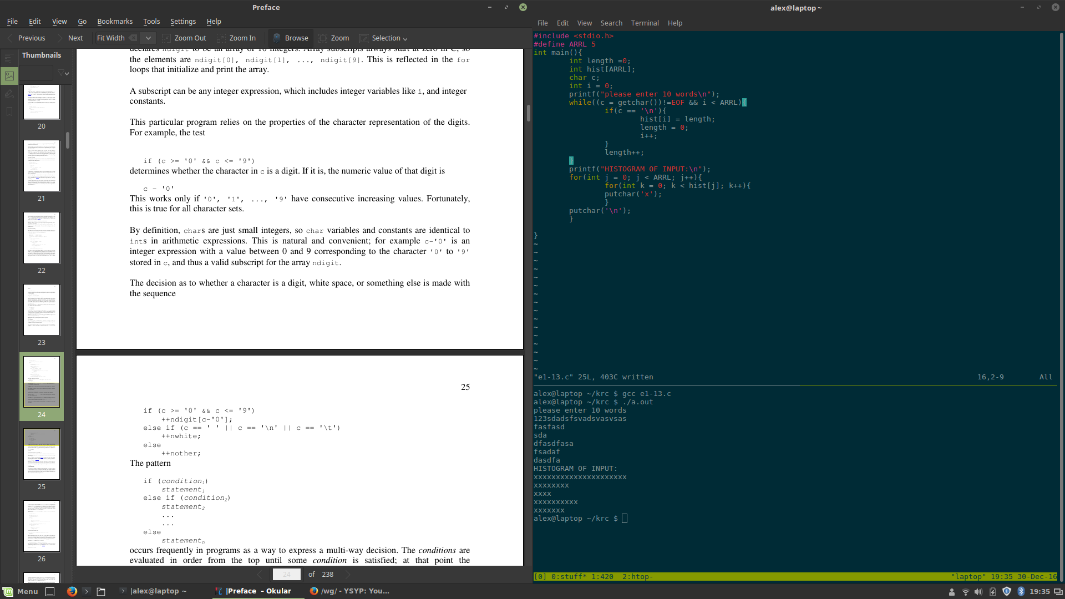Viewport: 1065px width, 599px height.
Task: Activate the Selection tool mode
Action: click(383, 38)
